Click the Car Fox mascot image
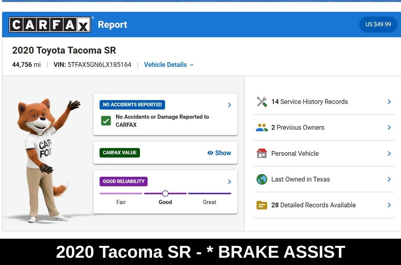 (46, 160)
